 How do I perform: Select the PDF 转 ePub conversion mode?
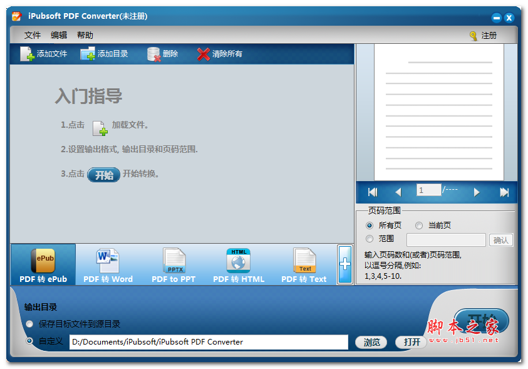coord(42,264)
